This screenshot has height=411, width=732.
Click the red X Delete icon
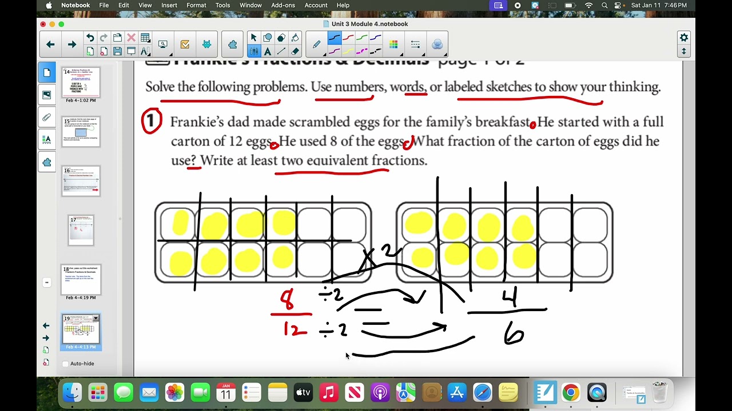(x=131, y=38)
